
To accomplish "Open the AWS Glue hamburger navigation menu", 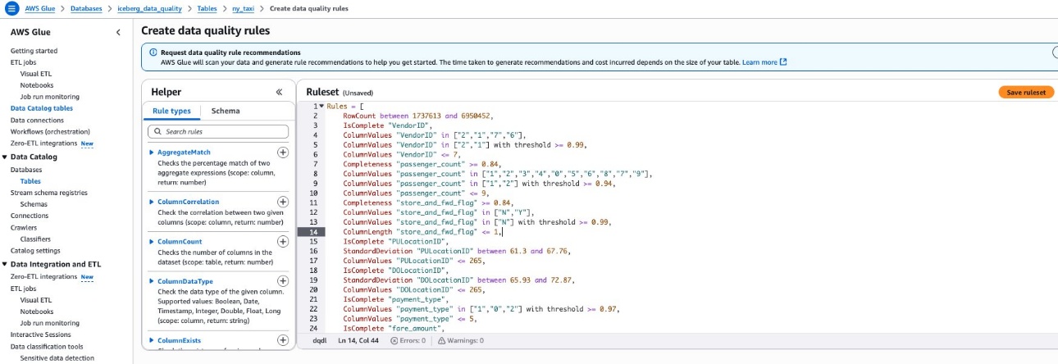I will 12,8.
